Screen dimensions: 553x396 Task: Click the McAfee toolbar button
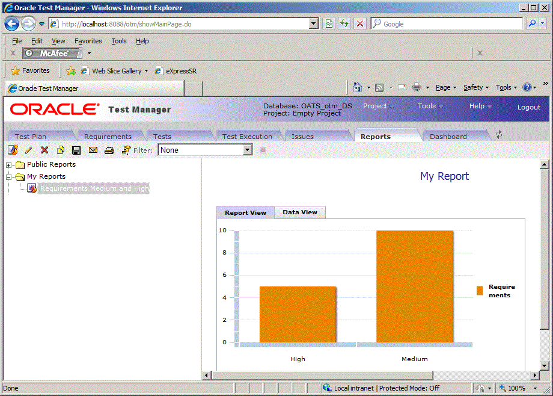pyautogui.click(x=52, y=54)
